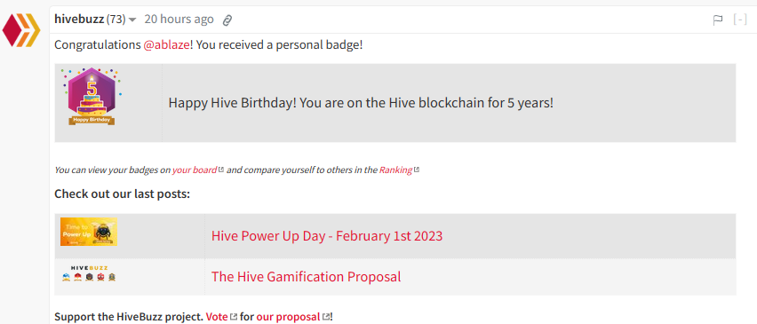
Task: Click the HiveBuzz badges thumbnail image
Action: coord(89,273)
